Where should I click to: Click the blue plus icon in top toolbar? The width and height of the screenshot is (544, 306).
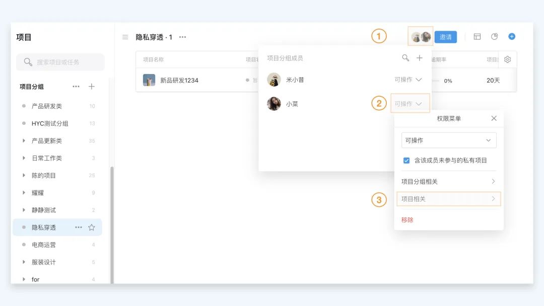pyautogui.click(x=512, y=37)
